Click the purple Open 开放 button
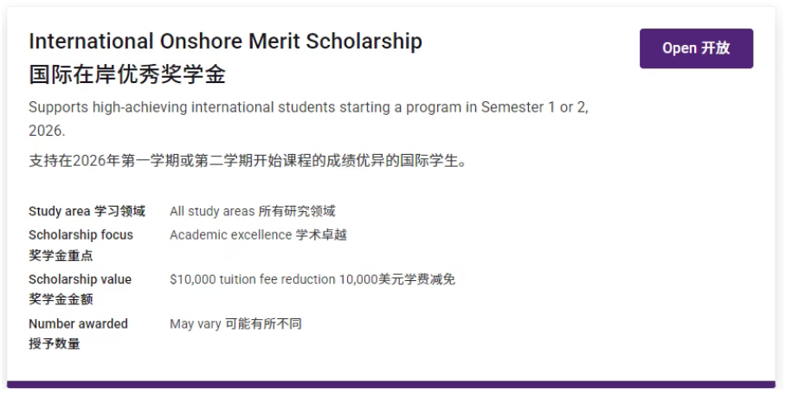Viewport: 786px width, 396px height. pos(696,48)
